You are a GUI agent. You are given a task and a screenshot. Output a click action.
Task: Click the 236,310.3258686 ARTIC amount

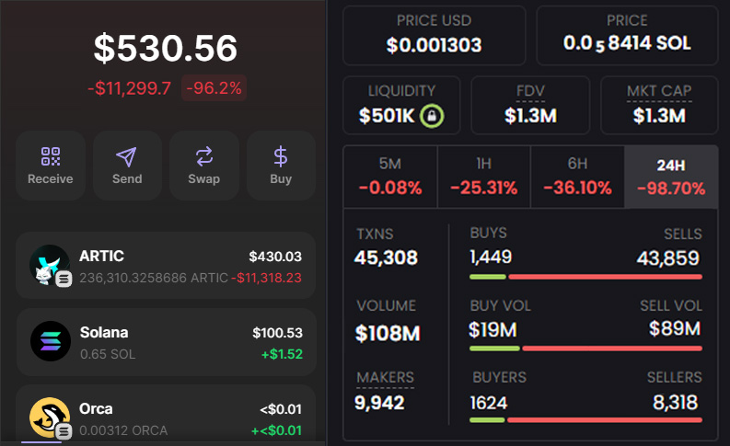click(154, 278)
